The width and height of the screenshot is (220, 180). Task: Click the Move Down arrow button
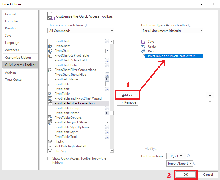point(210,102)
